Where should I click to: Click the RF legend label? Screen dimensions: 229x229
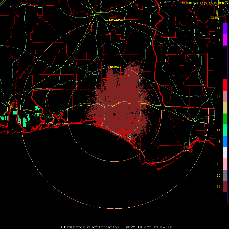click(219, 28)
